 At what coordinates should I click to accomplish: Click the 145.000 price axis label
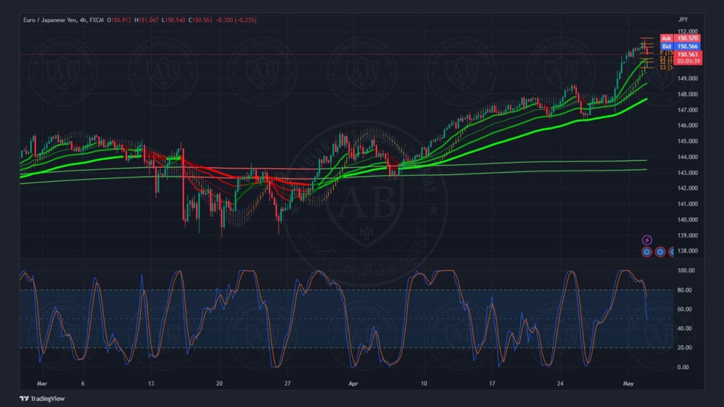point(687,141)
